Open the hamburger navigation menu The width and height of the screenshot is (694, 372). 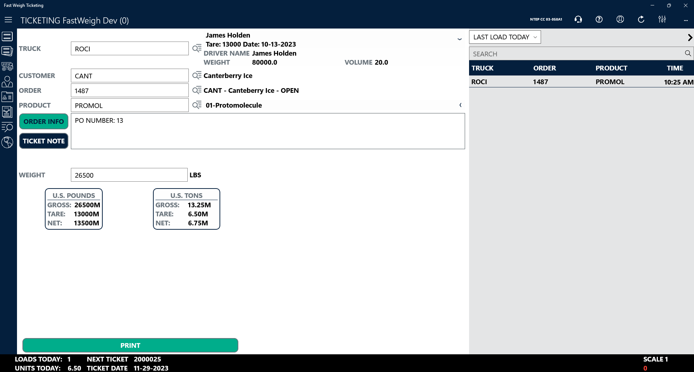pos(8,20)
